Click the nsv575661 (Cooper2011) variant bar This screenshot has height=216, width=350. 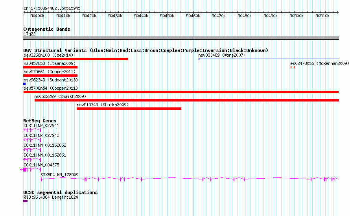click(x=50, y=76)
